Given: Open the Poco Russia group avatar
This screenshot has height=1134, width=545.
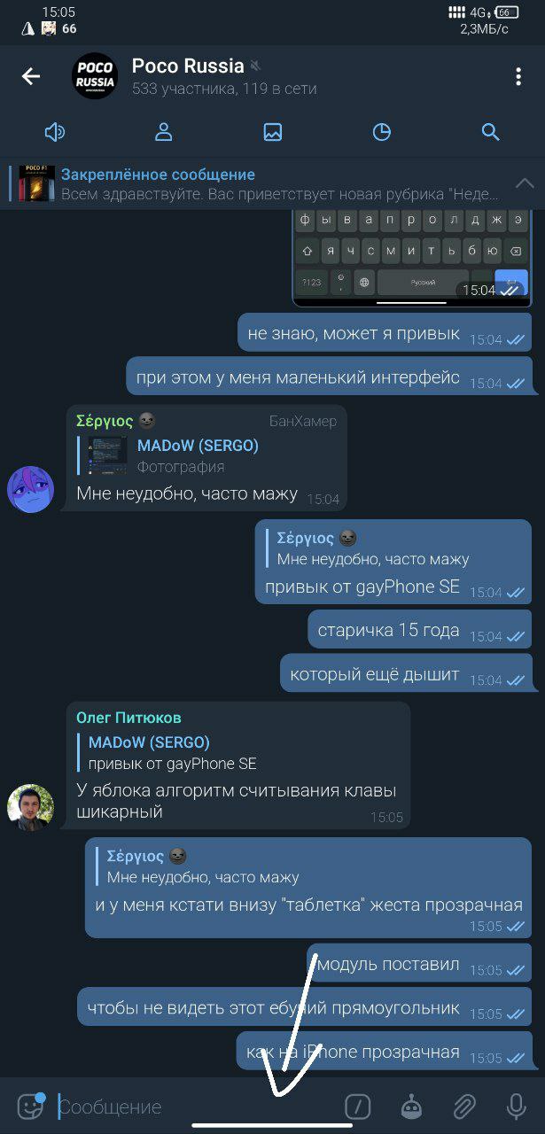Looking at the screenshot, I should 94,76.
